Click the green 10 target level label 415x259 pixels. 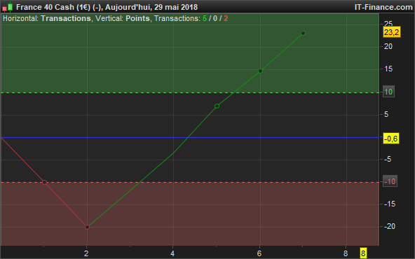388,92
